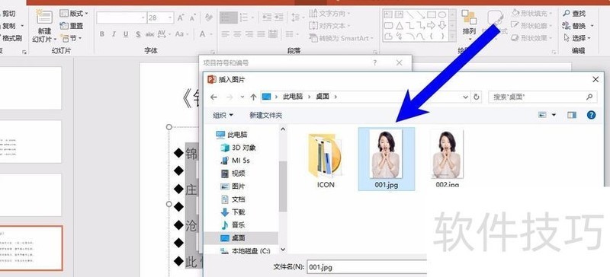Select the triangle shape in gallery
Screen dimensions: 610x277
click(x=399, y=26)
